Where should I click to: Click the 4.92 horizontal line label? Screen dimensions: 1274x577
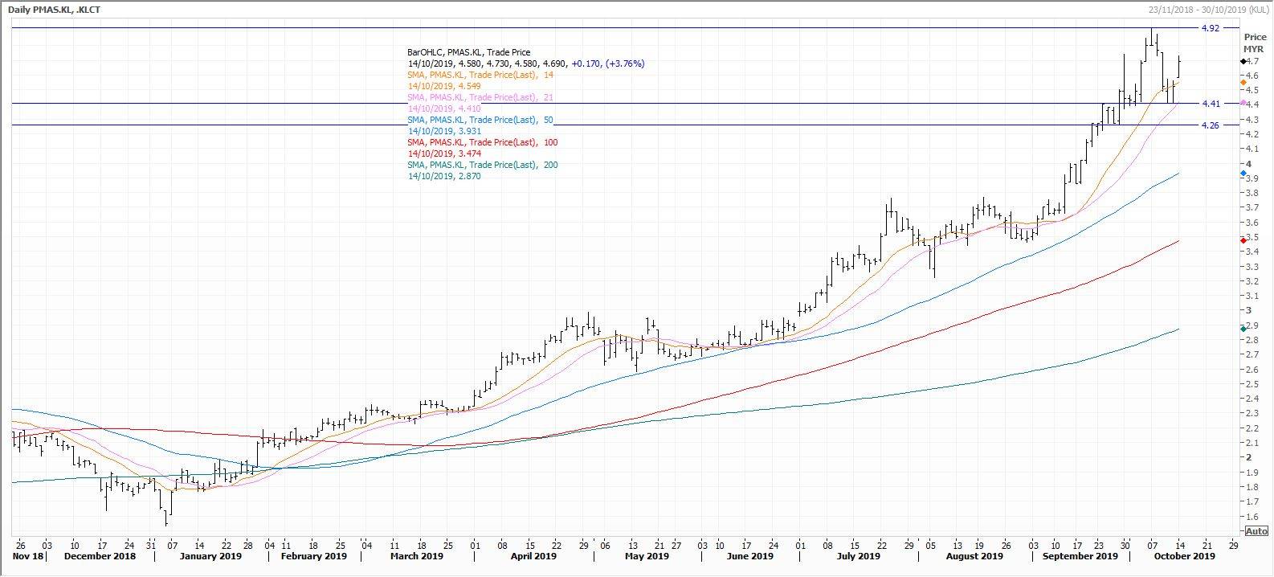[x=1210, y=28]
